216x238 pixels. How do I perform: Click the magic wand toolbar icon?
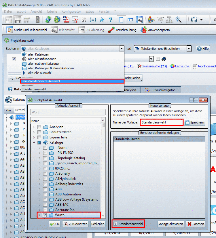(178, 20)
